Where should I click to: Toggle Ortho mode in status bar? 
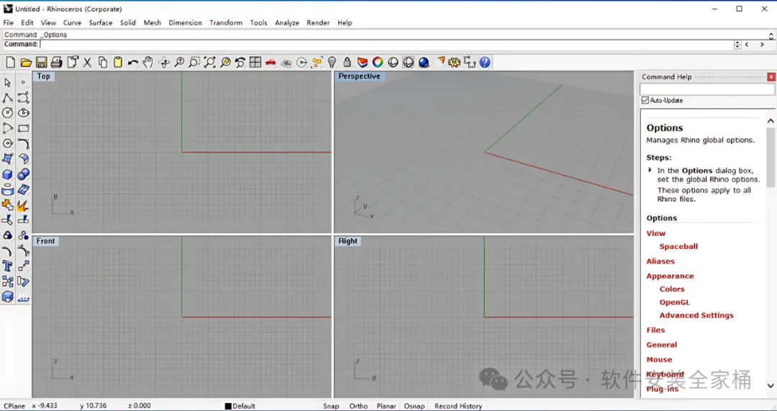[358, 406]
